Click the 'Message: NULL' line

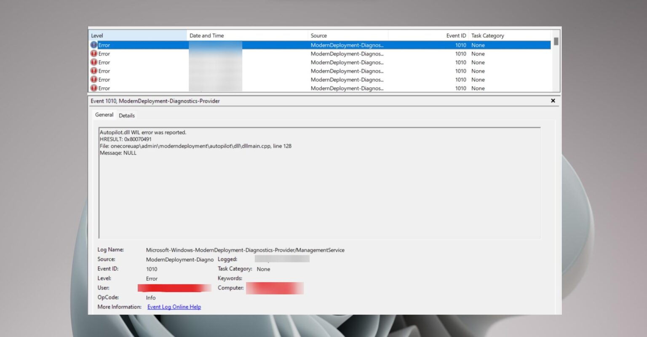click(118, 153)
